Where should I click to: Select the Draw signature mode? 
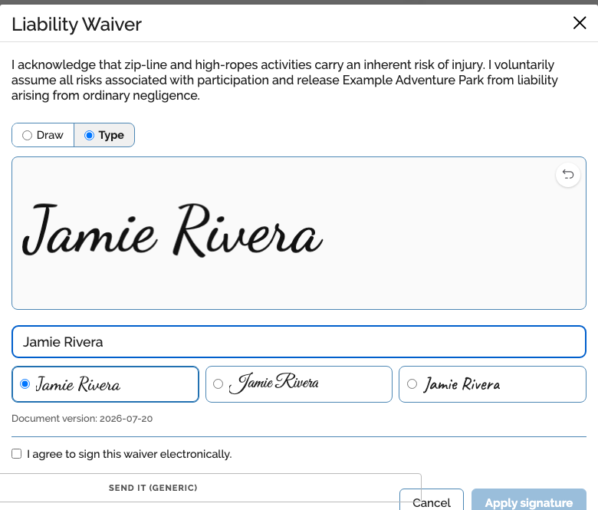pyautogui.click(x=43, y=135)
